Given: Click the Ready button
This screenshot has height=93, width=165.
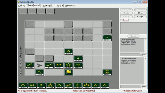Looking at the screenshot, I should pyautogui.click(x=126, y=13).
